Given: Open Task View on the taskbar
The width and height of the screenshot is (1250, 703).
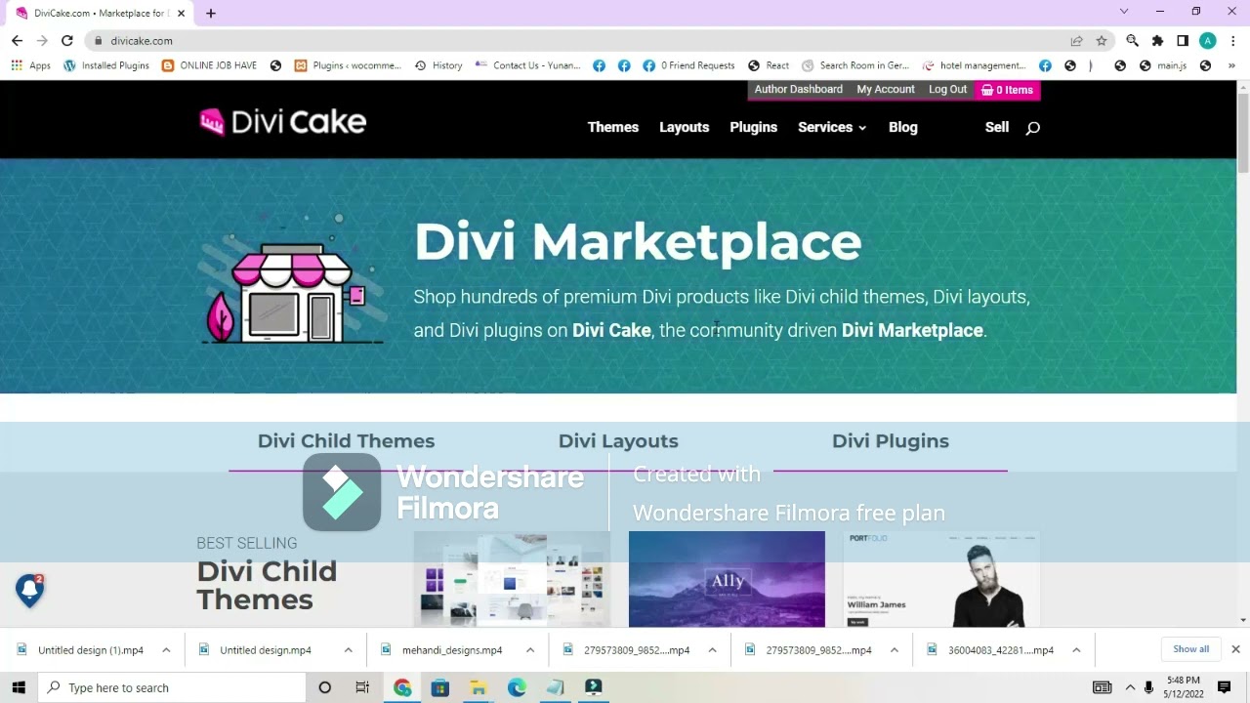Looking at the screenshot, I should pos(362,687).
